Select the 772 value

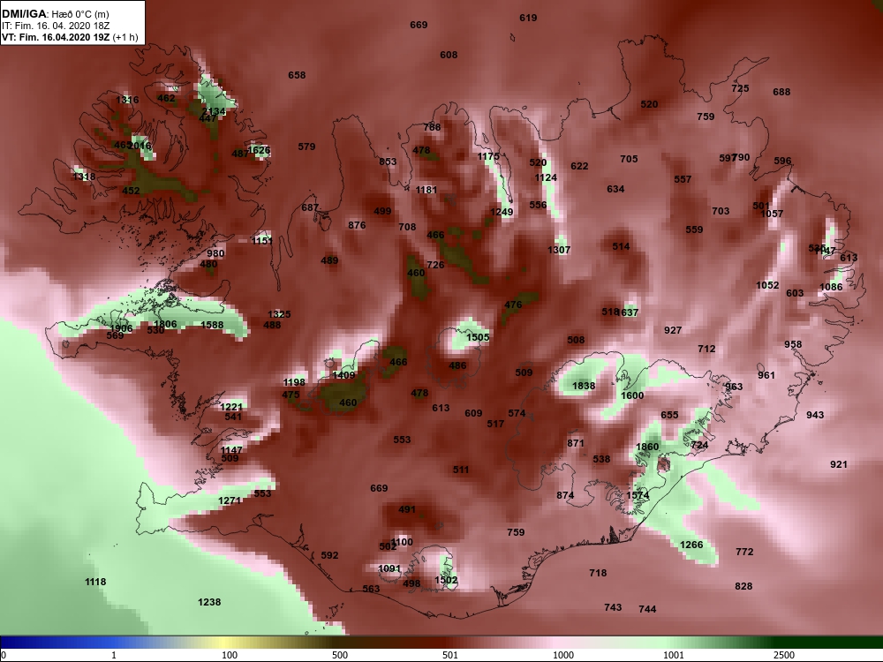point(744,553)
